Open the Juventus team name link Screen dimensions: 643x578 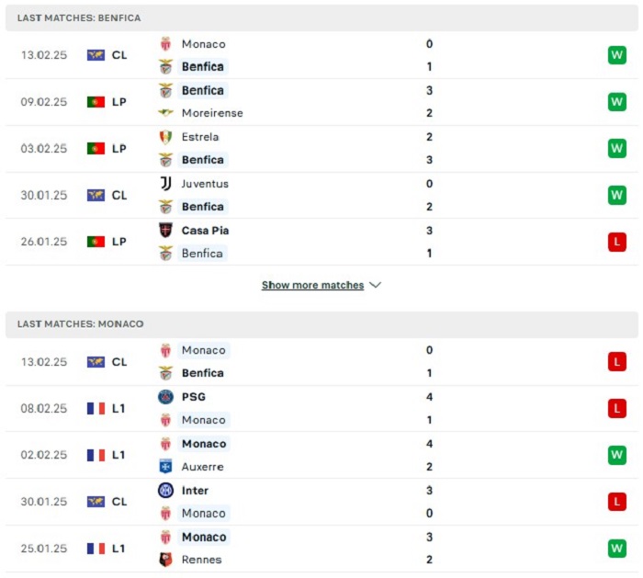pyautogui.click(x=205, y=184)
